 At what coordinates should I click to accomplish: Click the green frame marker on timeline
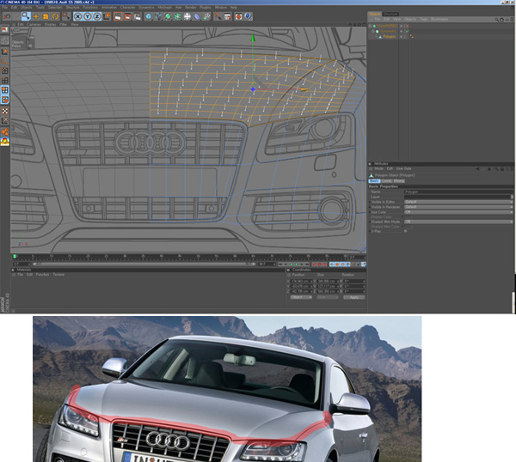pos(15,256)
